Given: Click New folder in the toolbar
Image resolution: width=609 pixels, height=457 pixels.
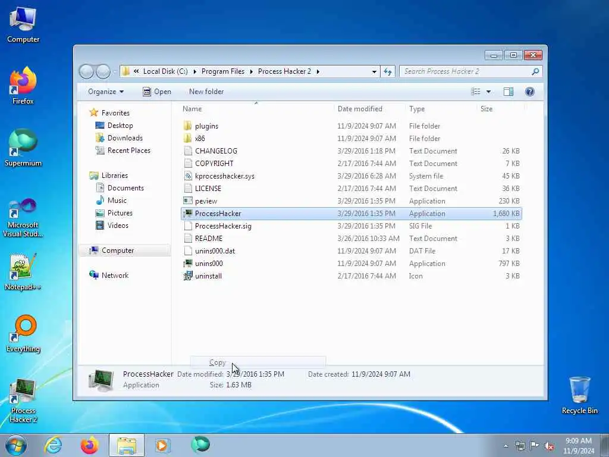Looking at the screenshot, I should click(206, 92).
